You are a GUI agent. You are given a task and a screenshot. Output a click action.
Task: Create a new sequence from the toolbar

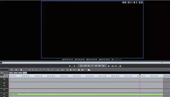click(11, 70)
